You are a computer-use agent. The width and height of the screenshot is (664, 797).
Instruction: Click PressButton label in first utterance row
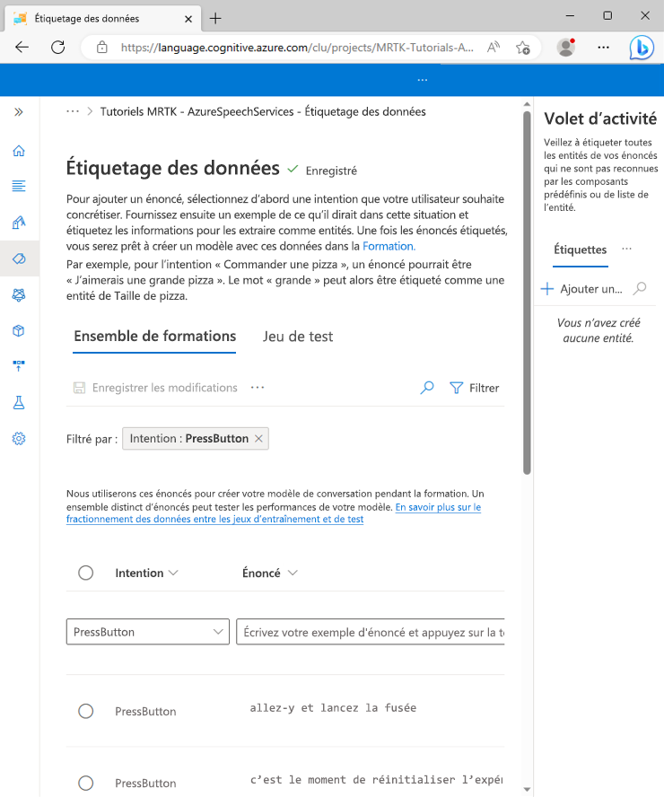(x=145, y=711)
